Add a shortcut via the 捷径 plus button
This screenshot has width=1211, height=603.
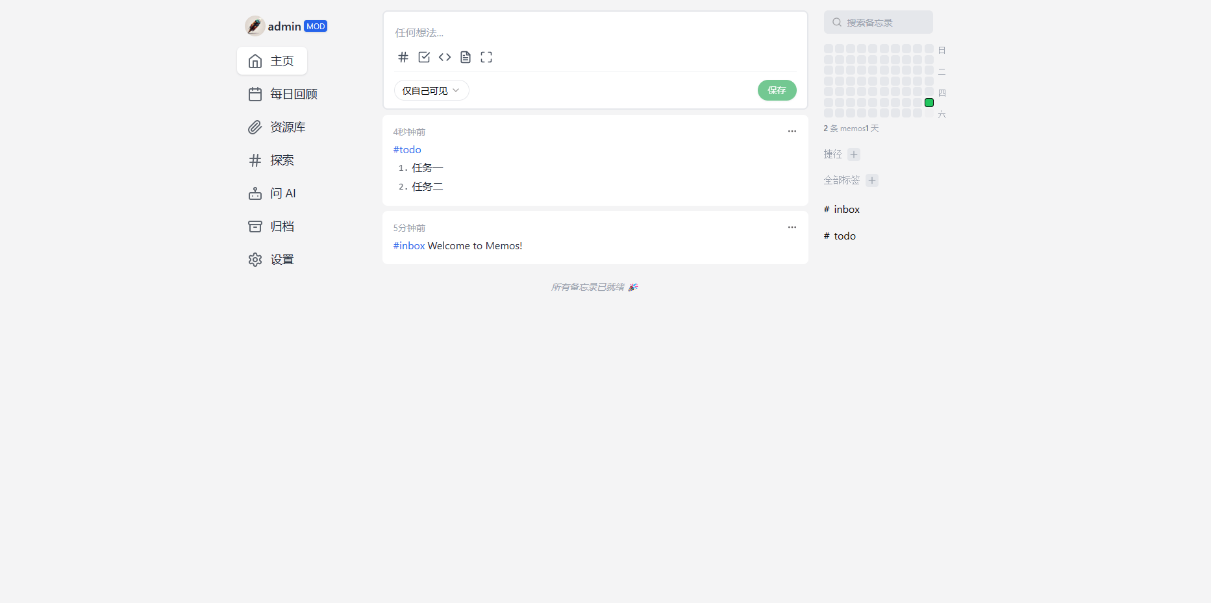pyautogui.click(x=854, y=154)
